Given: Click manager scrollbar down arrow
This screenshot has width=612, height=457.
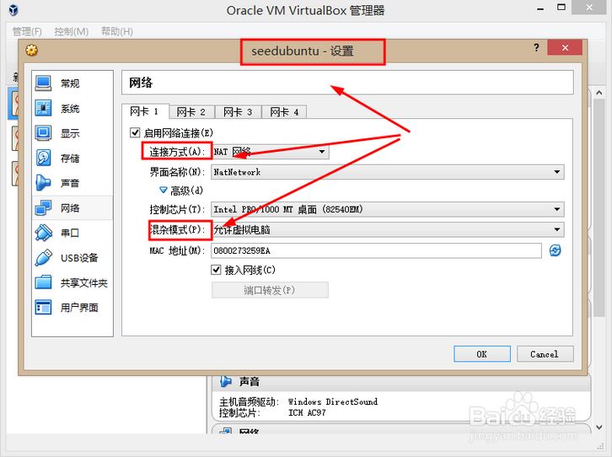Looking at the screenshot, I should [x=599, y=427].
